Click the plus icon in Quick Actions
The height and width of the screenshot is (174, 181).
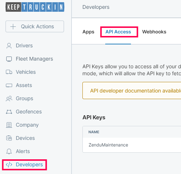coord(13,26)
